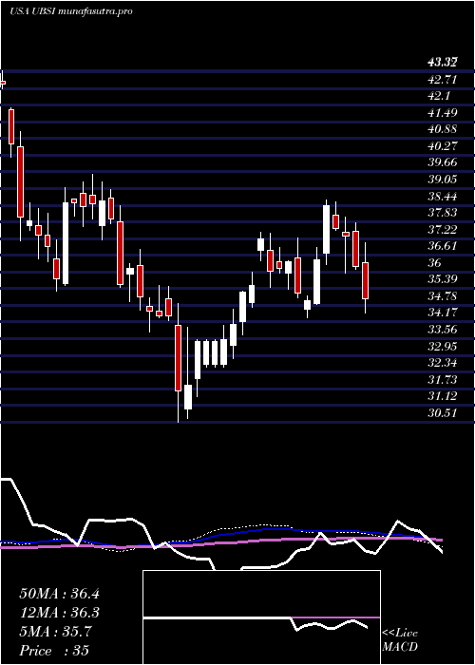Select the 31.12 price axis label

pyautogui.click(x=443, y=396)
